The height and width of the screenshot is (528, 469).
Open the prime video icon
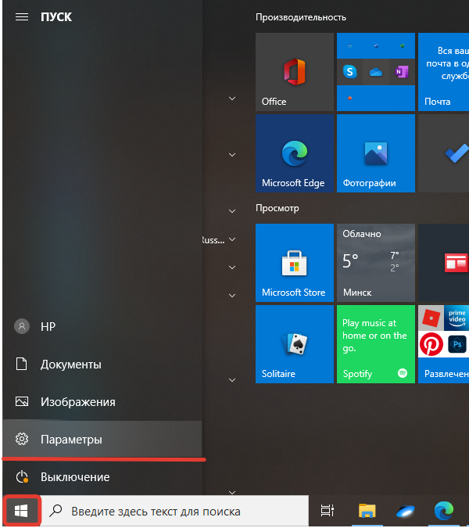click(456, 318)
